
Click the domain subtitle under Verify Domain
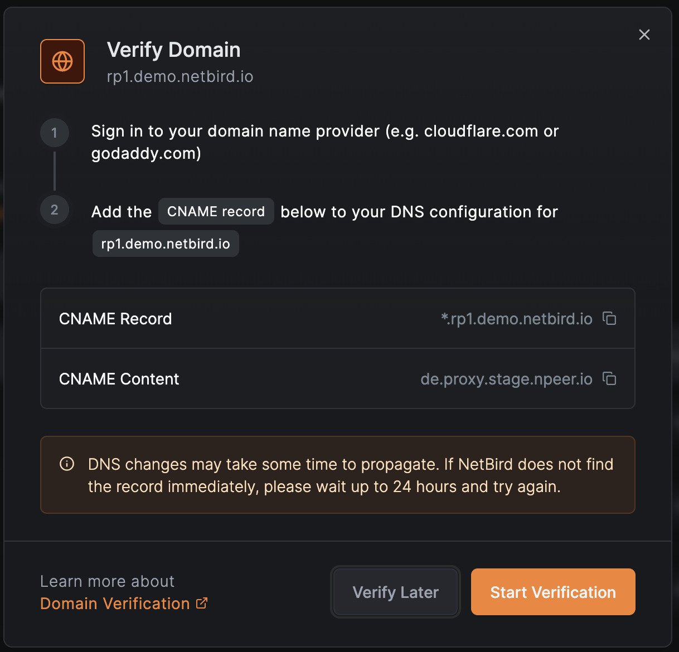pos(180,76)
